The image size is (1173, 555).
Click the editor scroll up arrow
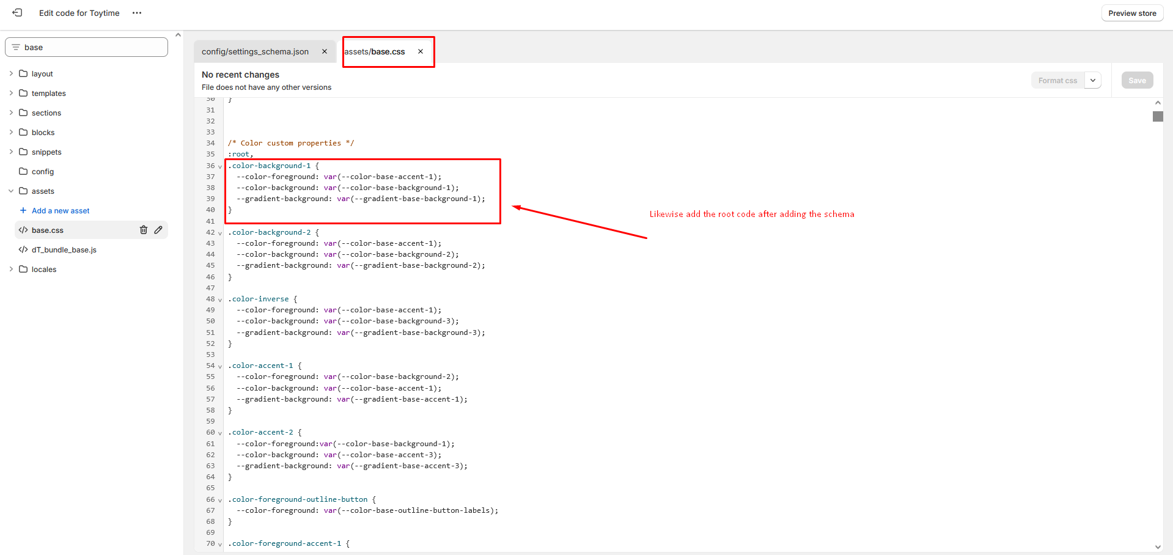[1158, 103]
